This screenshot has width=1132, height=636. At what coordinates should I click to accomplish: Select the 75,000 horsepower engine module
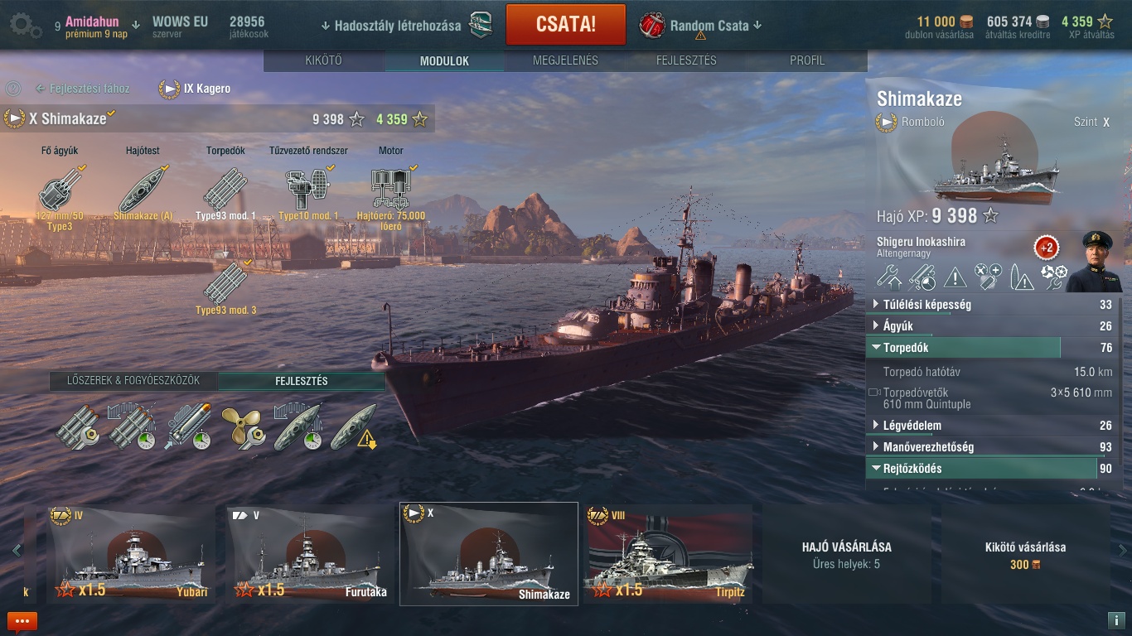(391, 189)
